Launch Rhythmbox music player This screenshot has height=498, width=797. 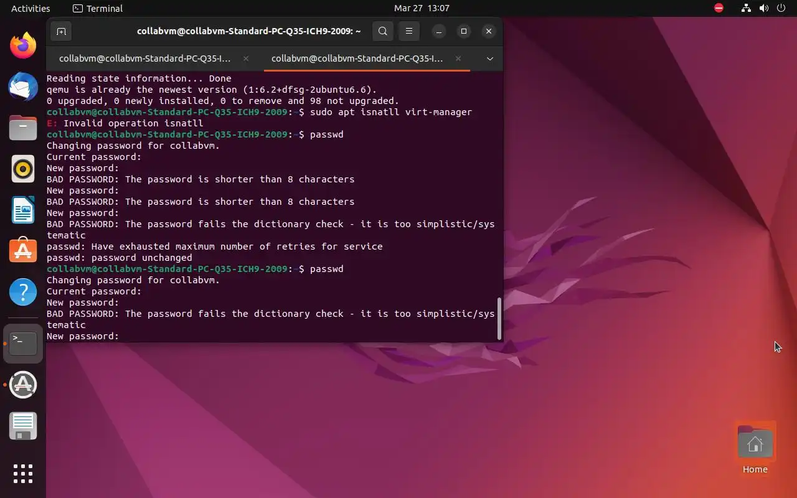(23, 168)
